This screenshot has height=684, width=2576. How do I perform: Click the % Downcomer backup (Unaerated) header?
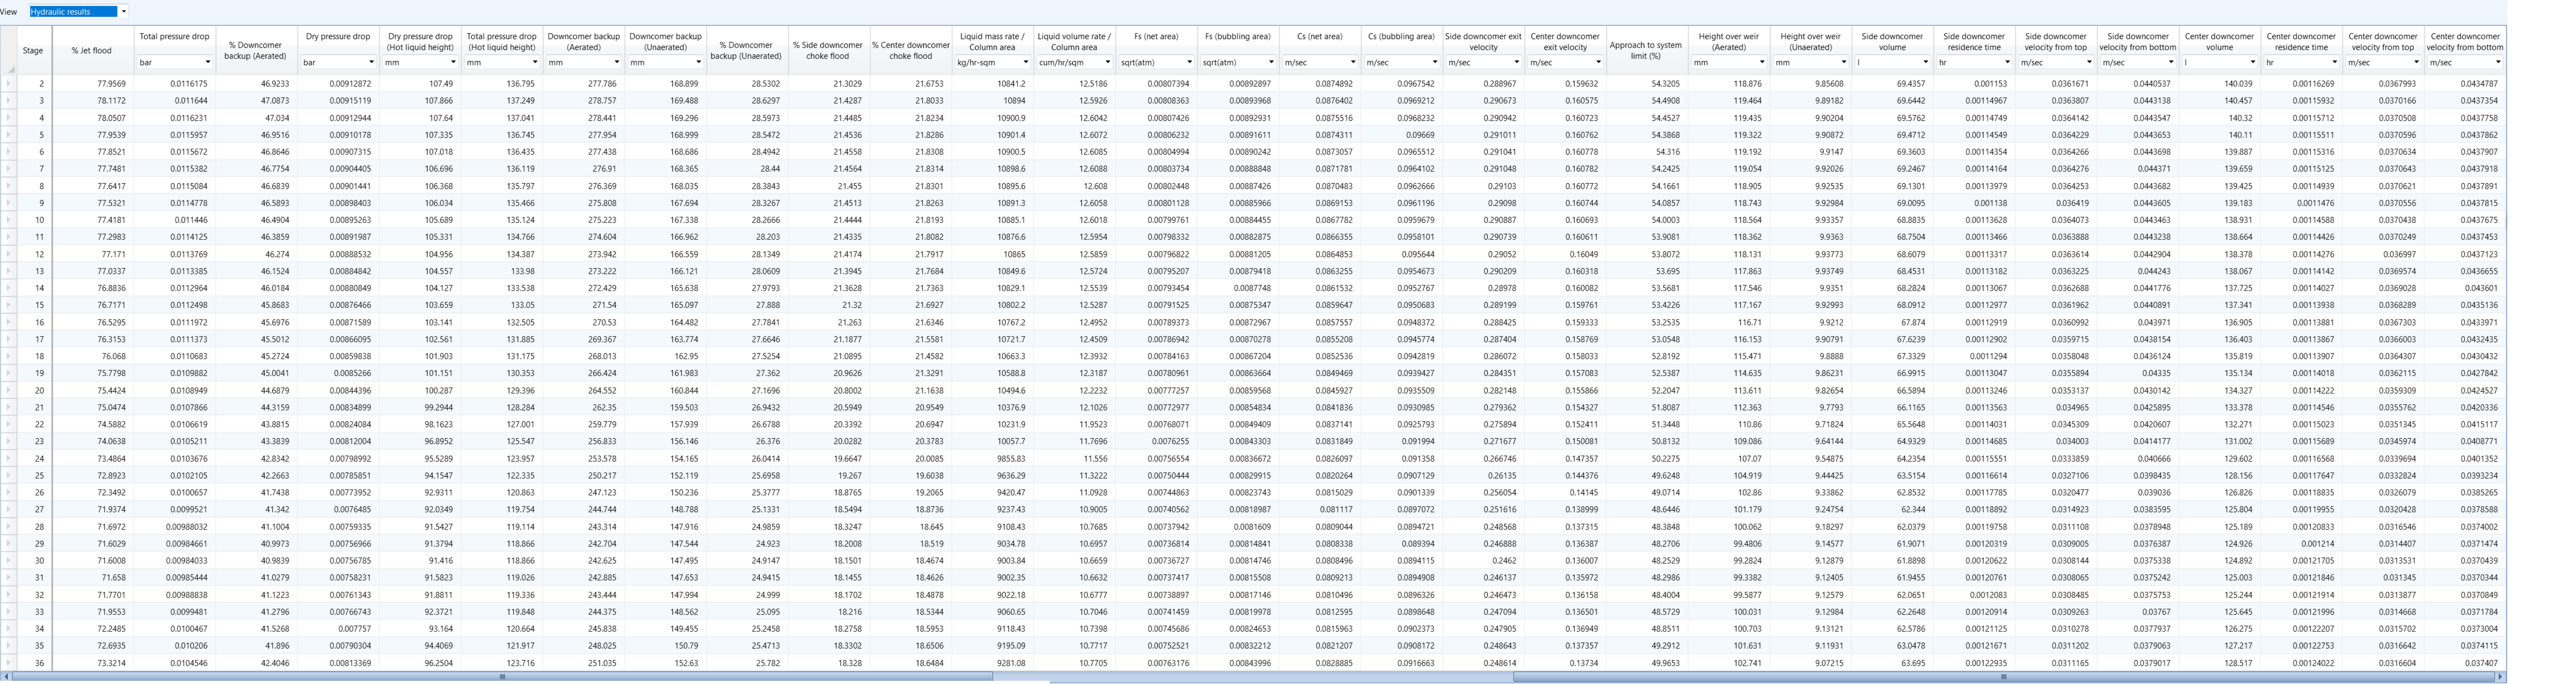747,50
